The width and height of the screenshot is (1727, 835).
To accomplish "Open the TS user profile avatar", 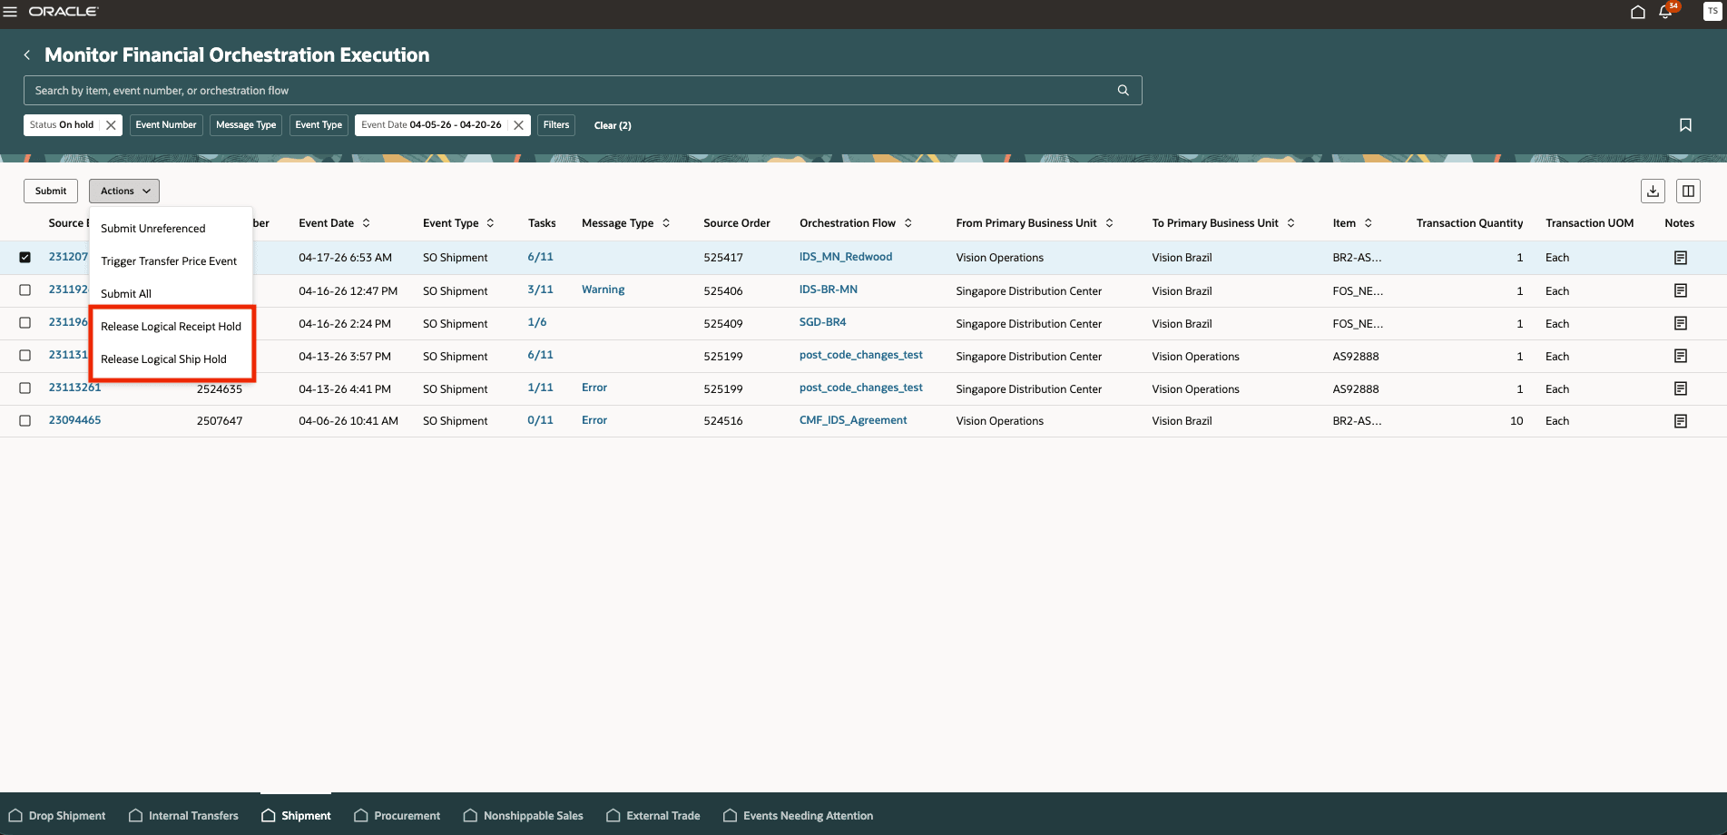I will coord(1712,12).
